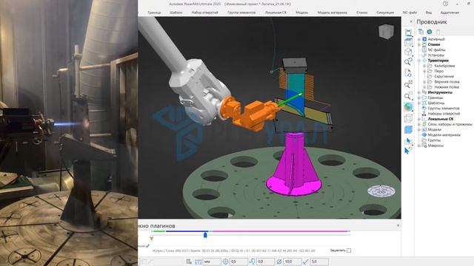The height and width of the screenshot is (266, 474).
Task: Open the мм units dropdown
Action: pos(212,262)
